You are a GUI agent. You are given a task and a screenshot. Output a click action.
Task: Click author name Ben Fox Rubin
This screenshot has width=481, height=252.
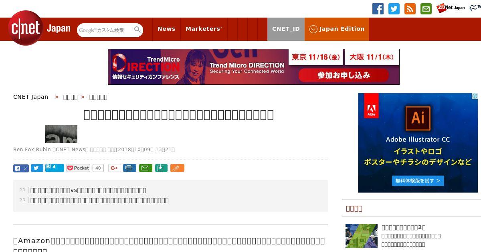click(x=32, y=150)
